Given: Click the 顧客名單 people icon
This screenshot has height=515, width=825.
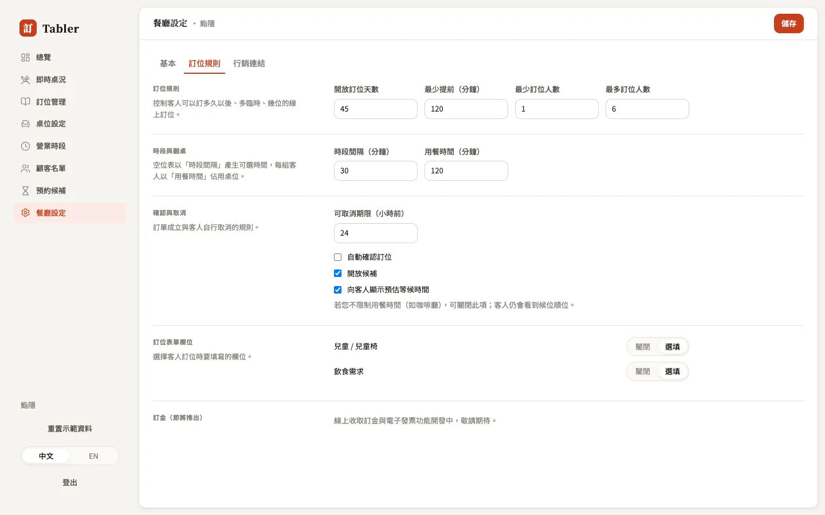Looking at the screenshot, I should (x=25, y=168).
